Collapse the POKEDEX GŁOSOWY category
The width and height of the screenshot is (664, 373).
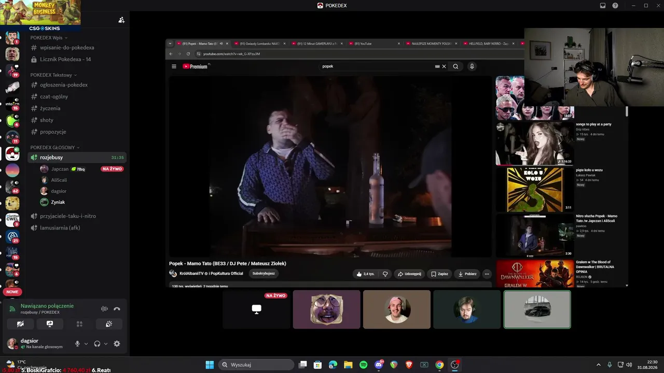pos(54,148)
